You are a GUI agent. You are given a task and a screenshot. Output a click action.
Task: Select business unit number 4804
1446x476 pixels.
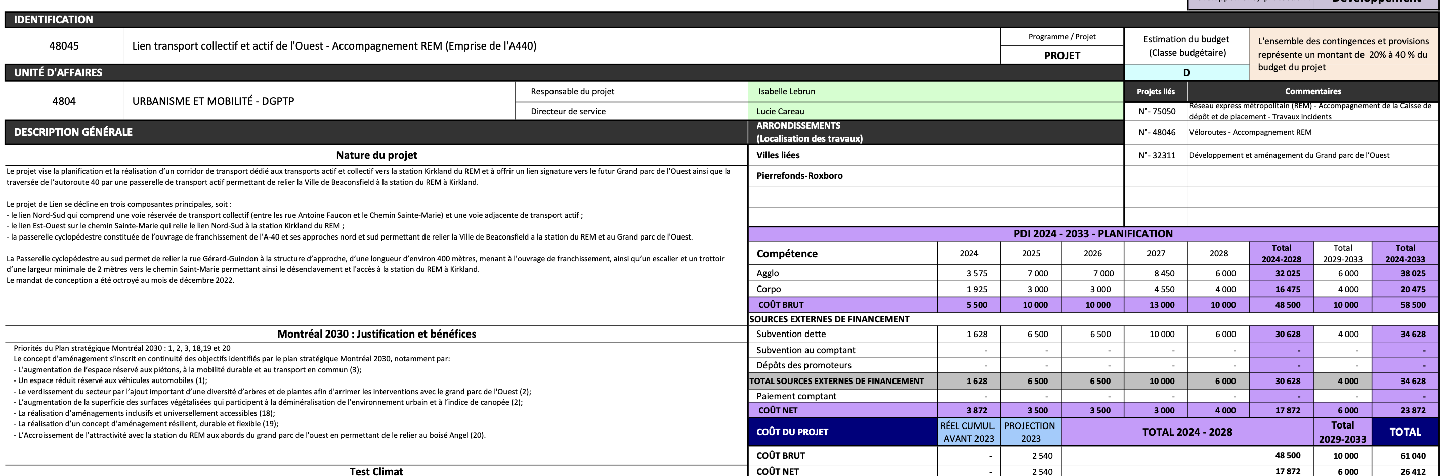64,101
